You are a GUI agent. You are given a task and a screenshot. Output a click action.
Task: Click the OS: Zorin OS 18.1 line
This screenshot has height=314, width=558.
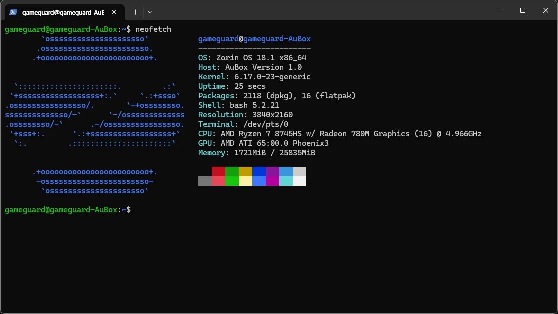(252, 58)
